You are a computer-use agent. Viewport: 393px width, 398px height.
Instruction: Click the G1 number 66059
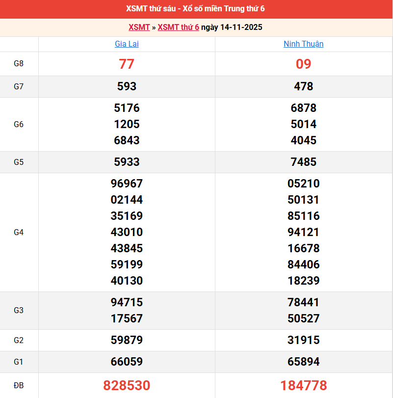[127, 362]
